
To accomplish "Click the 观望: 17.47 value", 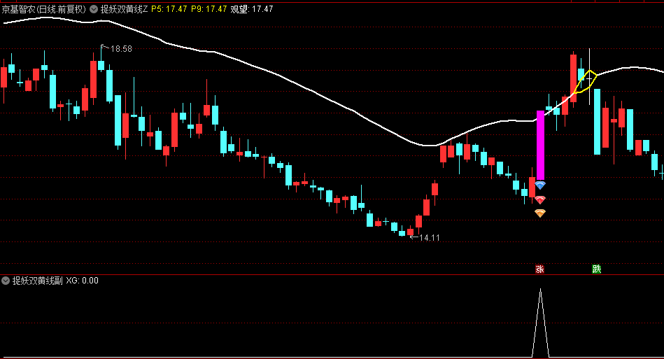I will pos(252,9).
